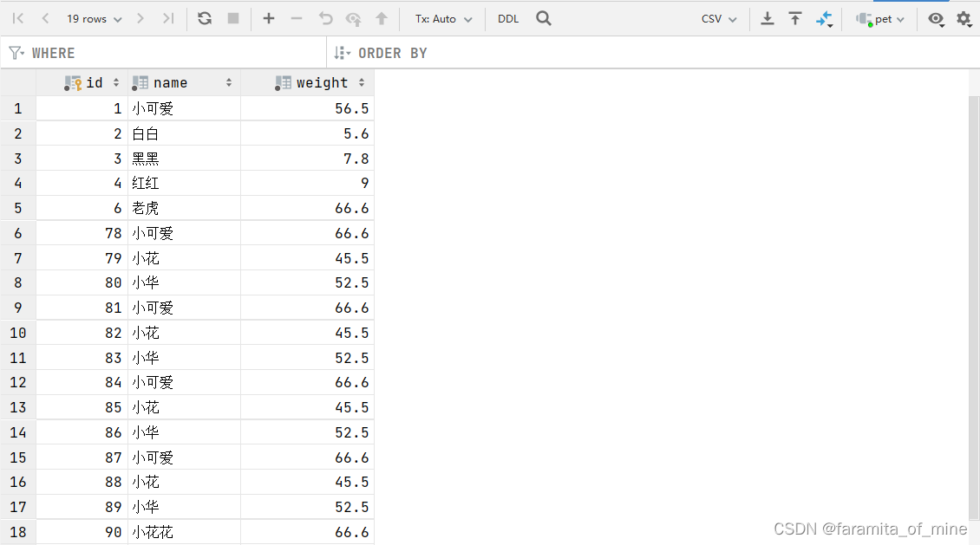Select the weight cell 9
This screenshot has height=545, width=980.
(x=308, y=183)
